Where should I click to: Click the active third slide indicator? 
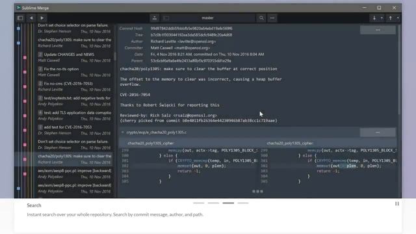click(x=228, y=203)
